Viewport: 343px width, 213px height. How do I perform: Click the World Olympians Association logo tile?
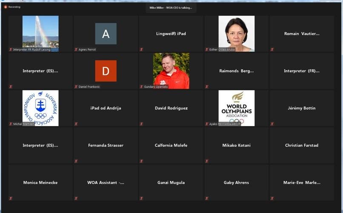click(x=236, y=108)
